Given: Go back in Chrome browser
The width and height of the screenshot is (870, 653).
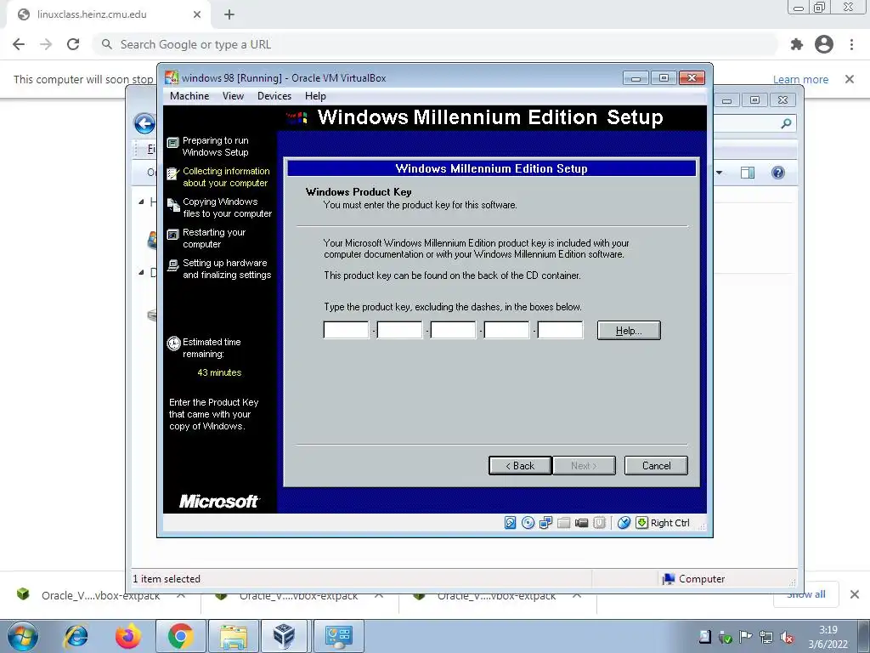Looking at the screenshot, I should pyautogui.click(x=19, y=44).
